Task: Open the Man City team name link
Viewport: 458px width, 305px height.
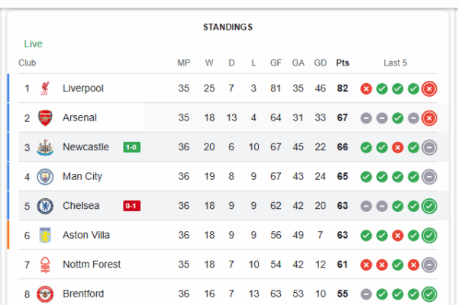Action: pyautogui.click(x=82, y=176)
